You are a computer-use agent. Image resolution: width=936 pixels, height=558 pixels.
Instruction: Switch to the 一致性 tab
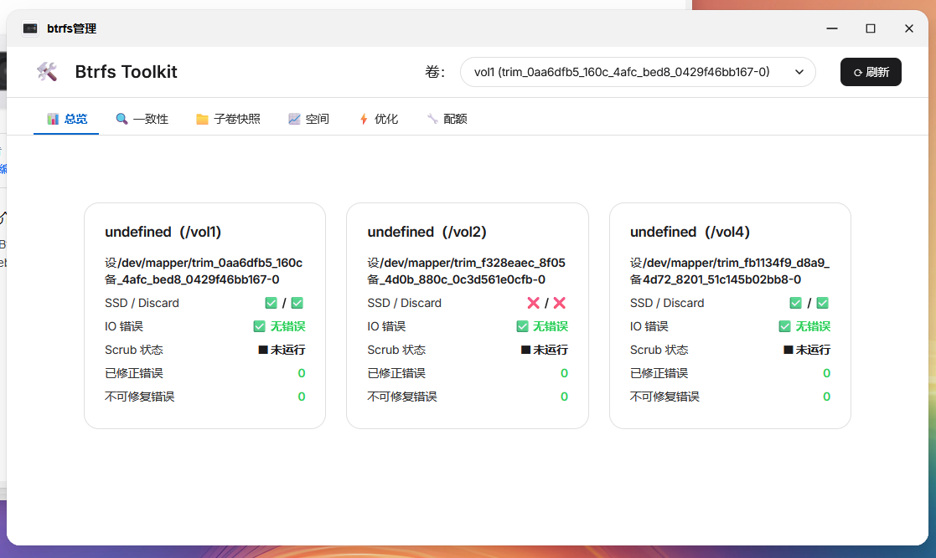pyautogui.click(x=142, y=119)
